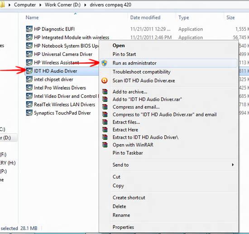Click the shield icon beside Run as administrator
This screenshot has width=249, height=234.
[x=104, y=63]
